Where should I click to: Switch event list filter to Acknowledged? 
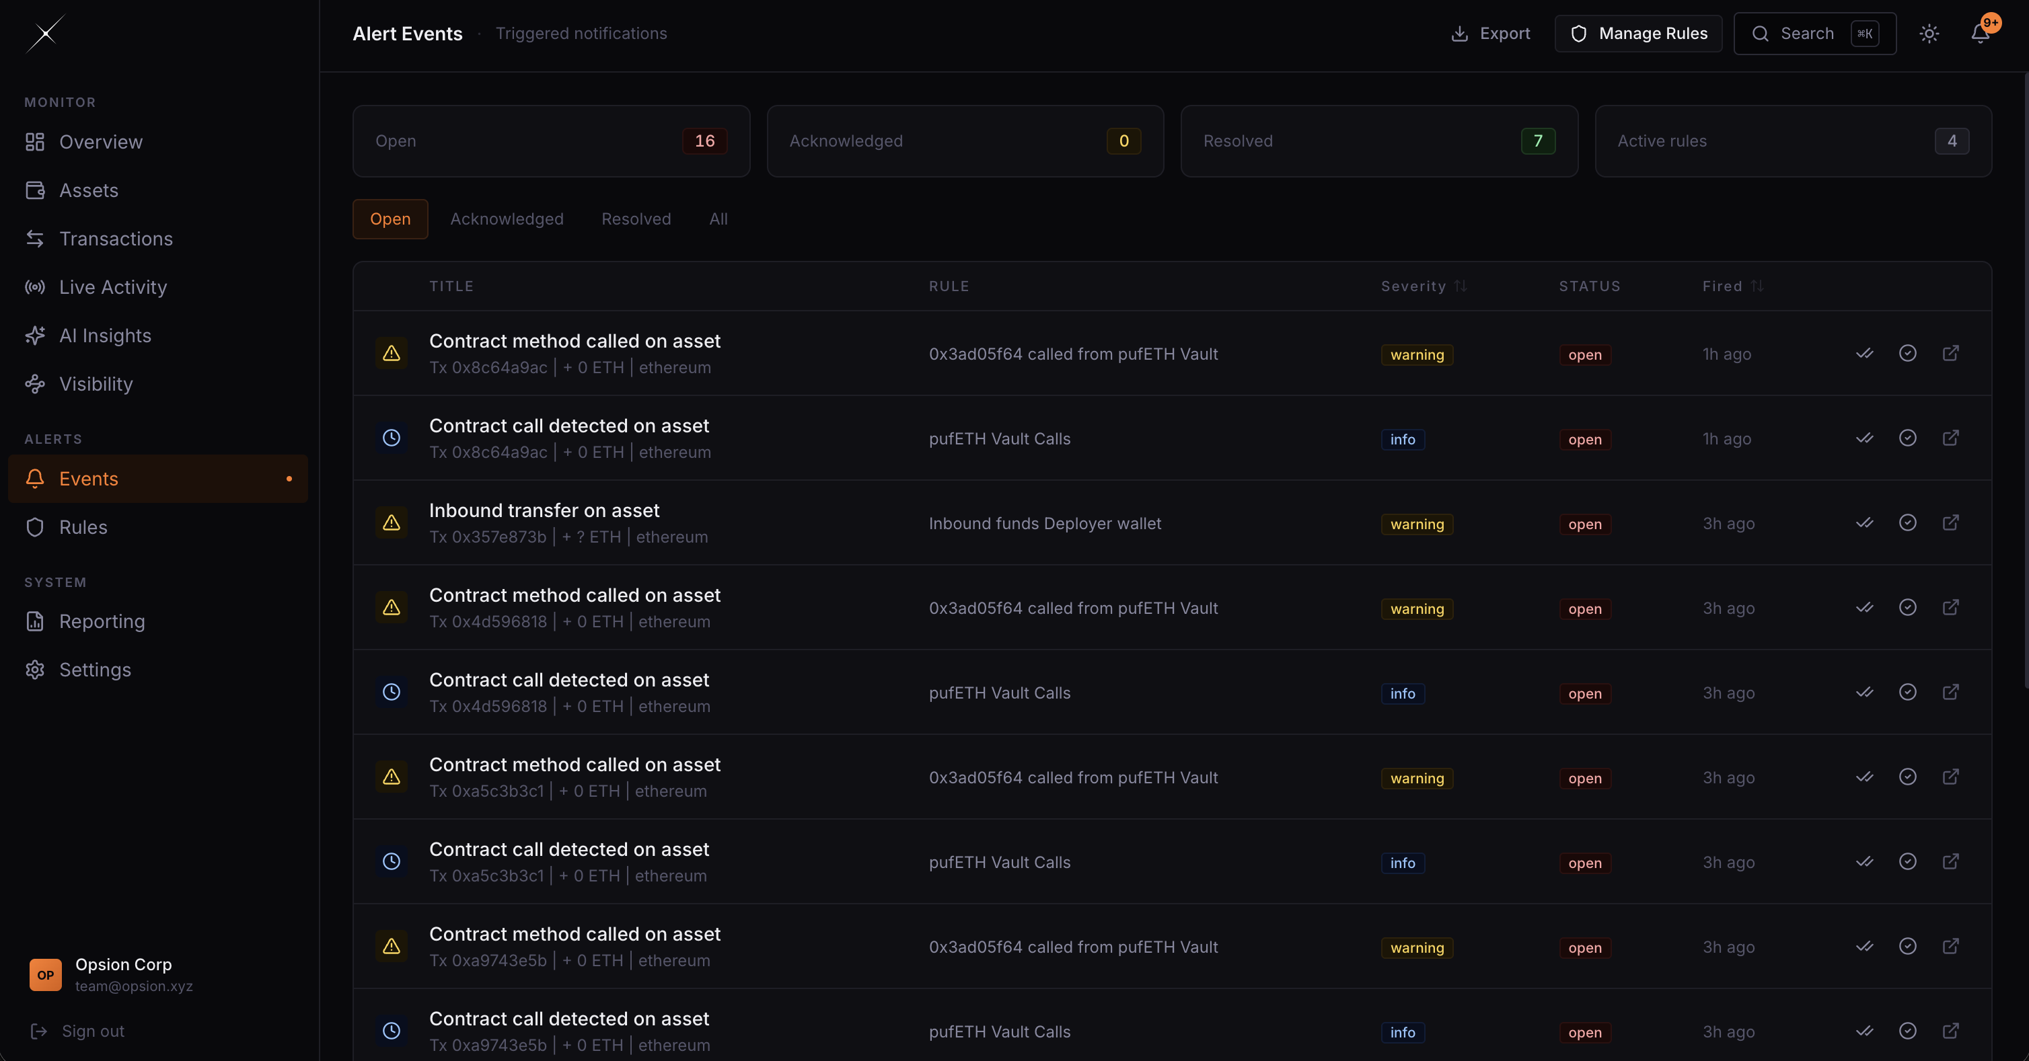coord(507,219)
